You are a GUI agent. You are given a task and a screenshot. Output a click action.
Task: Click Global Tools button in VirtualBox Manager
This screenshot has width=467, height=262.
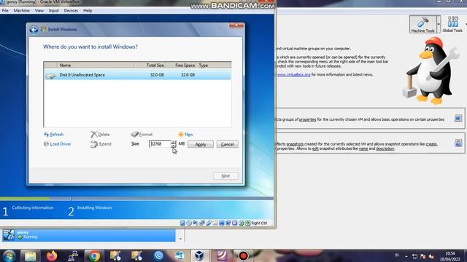pos(452,24)
